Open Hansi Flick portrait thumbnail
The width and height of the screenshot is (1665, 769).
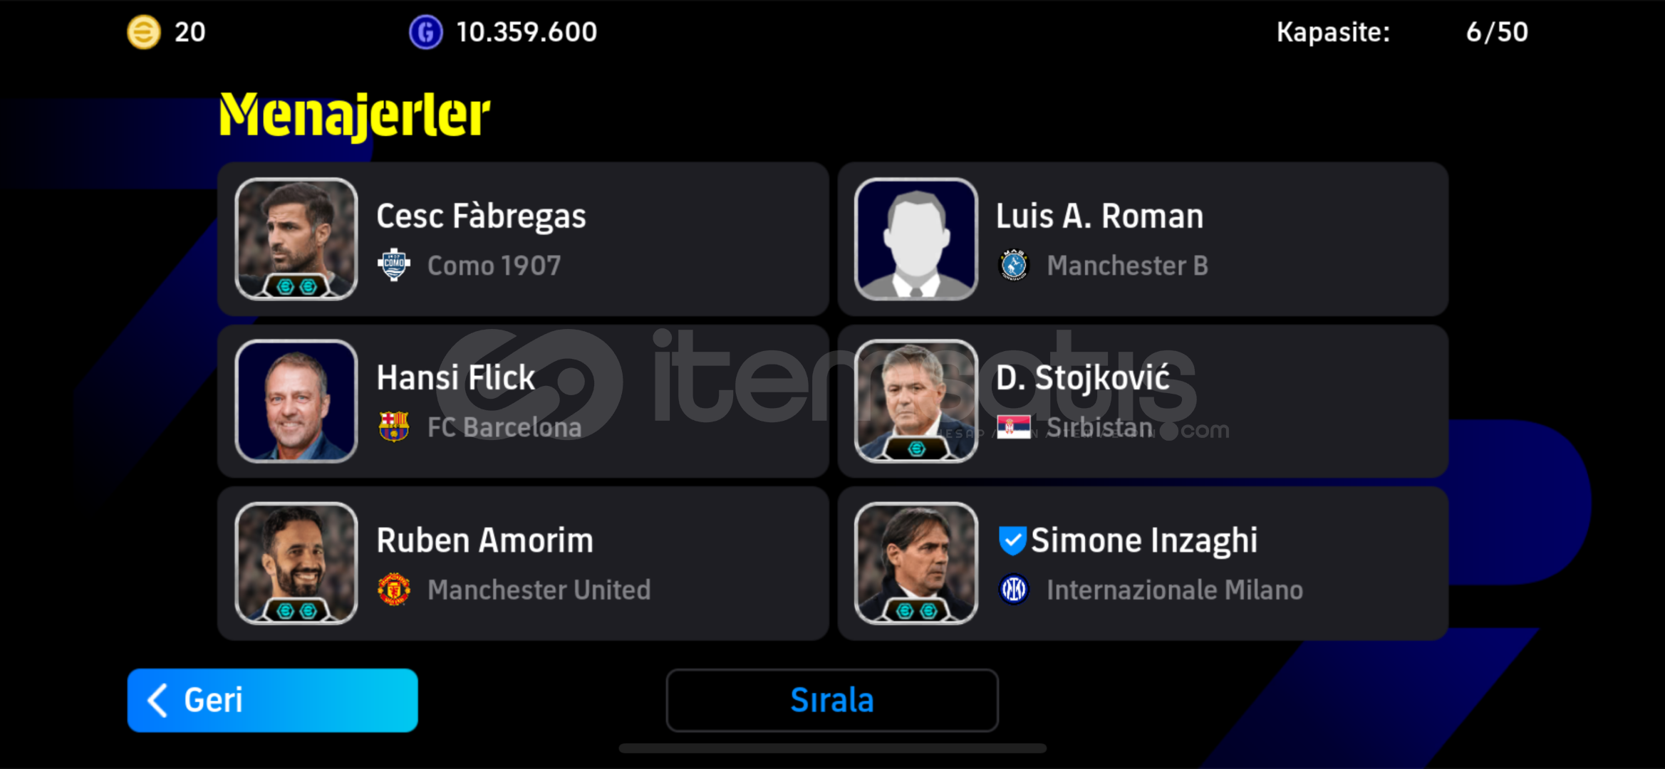coord(296,401)
